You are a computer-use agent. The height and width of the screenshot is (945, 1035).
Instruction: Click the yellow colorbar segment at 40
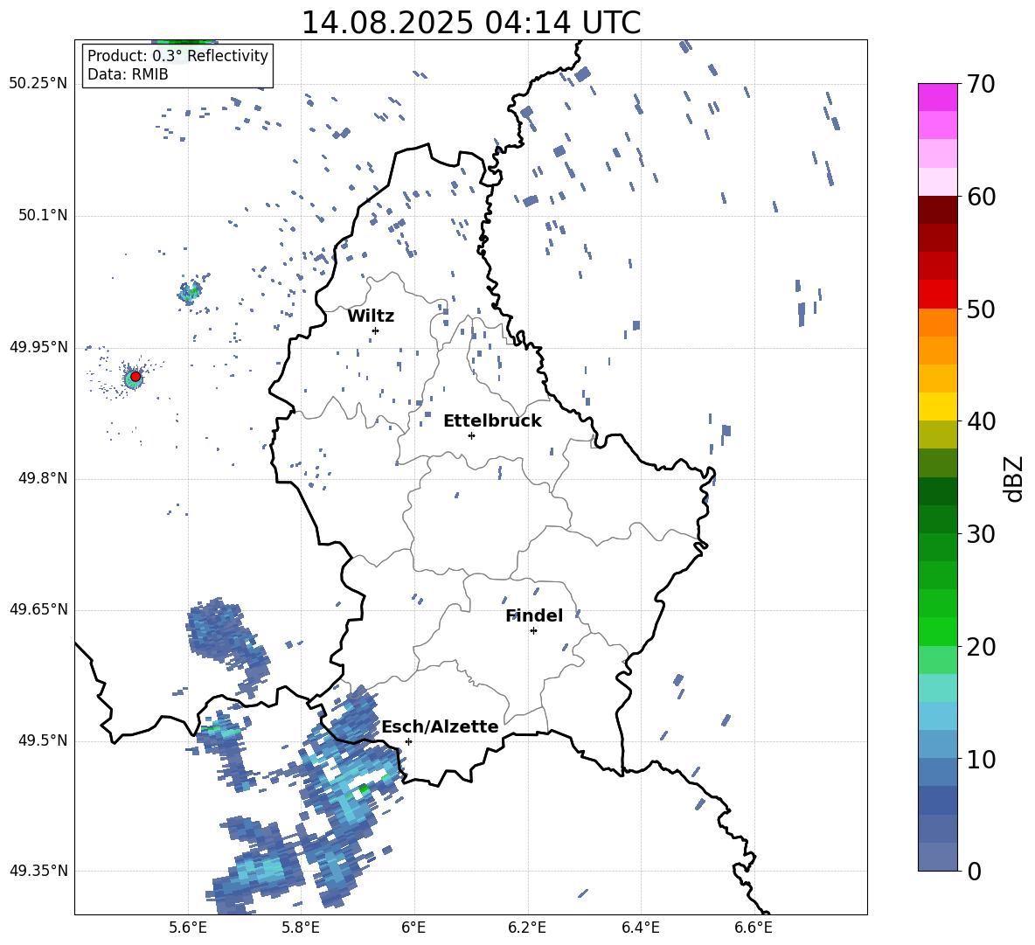pos(937,406)
